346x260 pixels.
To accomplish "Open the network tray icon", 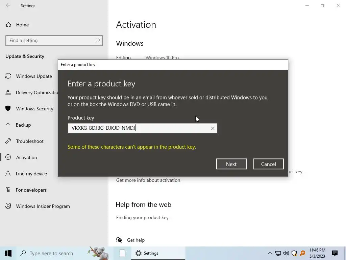I will pyautogui.click(x=278, y=253).
